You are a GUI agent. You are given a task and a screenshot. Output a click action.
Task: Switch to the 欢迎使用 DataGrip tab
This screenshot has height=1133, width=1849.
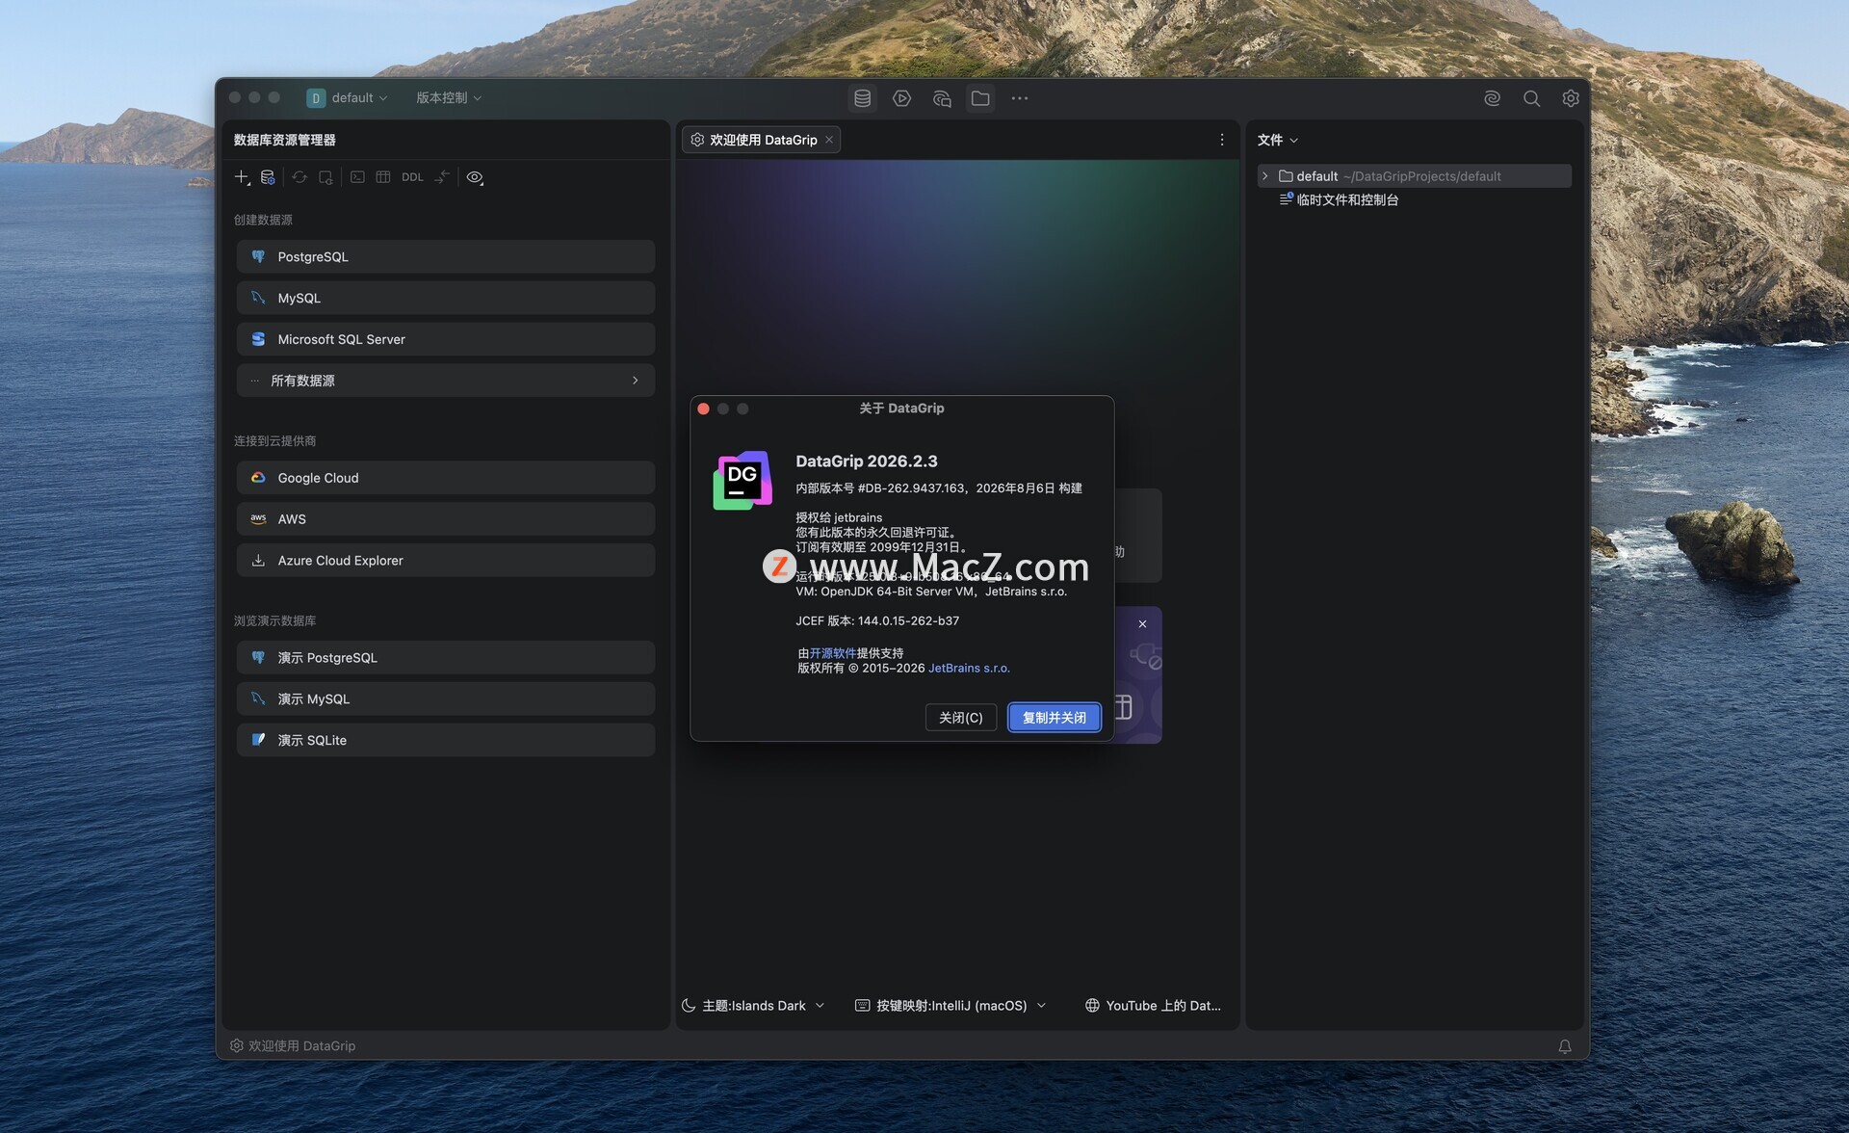761,140
